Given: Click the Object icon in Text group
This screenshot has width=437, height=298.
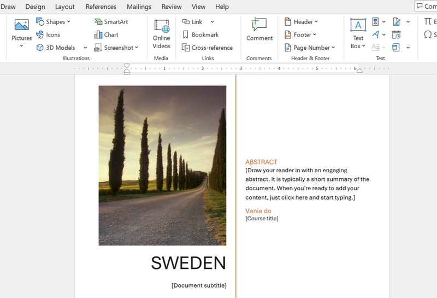Looking at the screenshot, I should click(x=395, y=48).
